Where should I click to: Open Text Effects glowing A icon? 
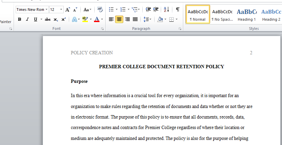click(74, 19)
